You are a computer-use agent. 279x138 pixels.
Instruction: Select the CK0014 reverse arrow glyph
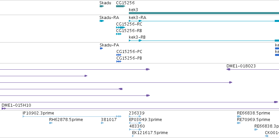[x=267, y=136]
